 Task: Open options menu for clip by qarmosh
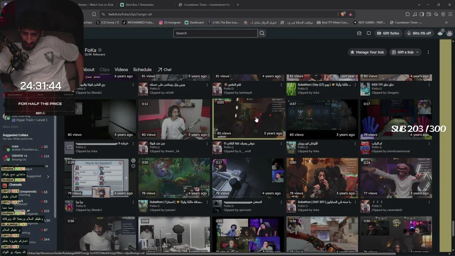tap(281, 202)
